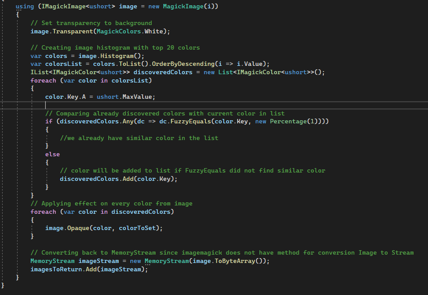The height and width of the screenshot is (295, 428).
Task: Click comment 'Applying effect on every color from image'
Action: pyautogui.click(x=111, y=204)
